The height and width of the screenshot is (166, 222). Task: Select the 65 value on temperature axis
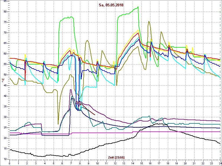tap(5, 43)
